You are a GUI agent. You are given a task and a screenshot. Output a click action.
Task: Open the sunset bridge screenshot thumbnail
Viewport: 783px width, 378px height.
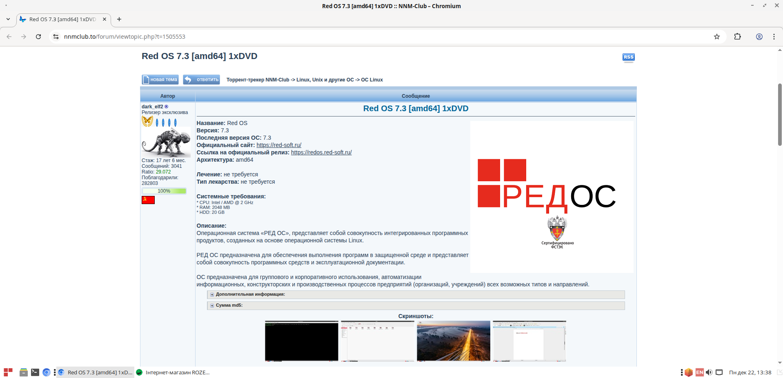[453, 341]
